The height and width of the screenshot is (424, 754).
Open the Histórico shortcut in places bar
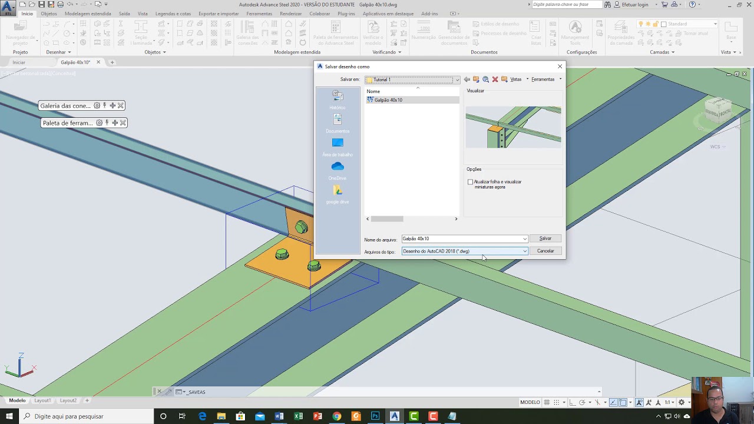point(338,100)
